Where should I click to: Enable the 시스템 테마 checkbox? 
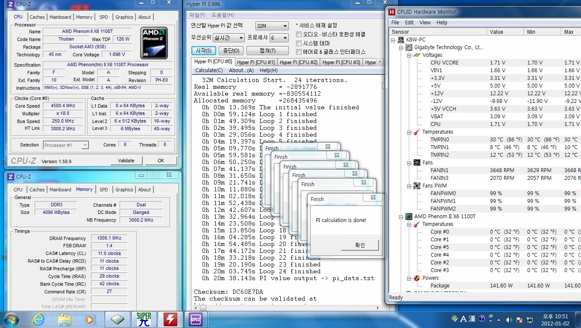click(x=299, y=43)
